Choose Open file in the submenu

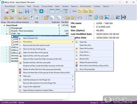tap(94, 42)
